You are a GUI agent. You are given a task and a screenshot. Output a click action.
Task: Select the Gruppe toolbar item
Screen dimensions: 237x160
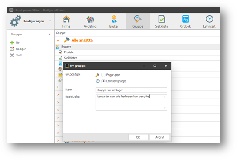pyautogui.click(x=138, y=21)
